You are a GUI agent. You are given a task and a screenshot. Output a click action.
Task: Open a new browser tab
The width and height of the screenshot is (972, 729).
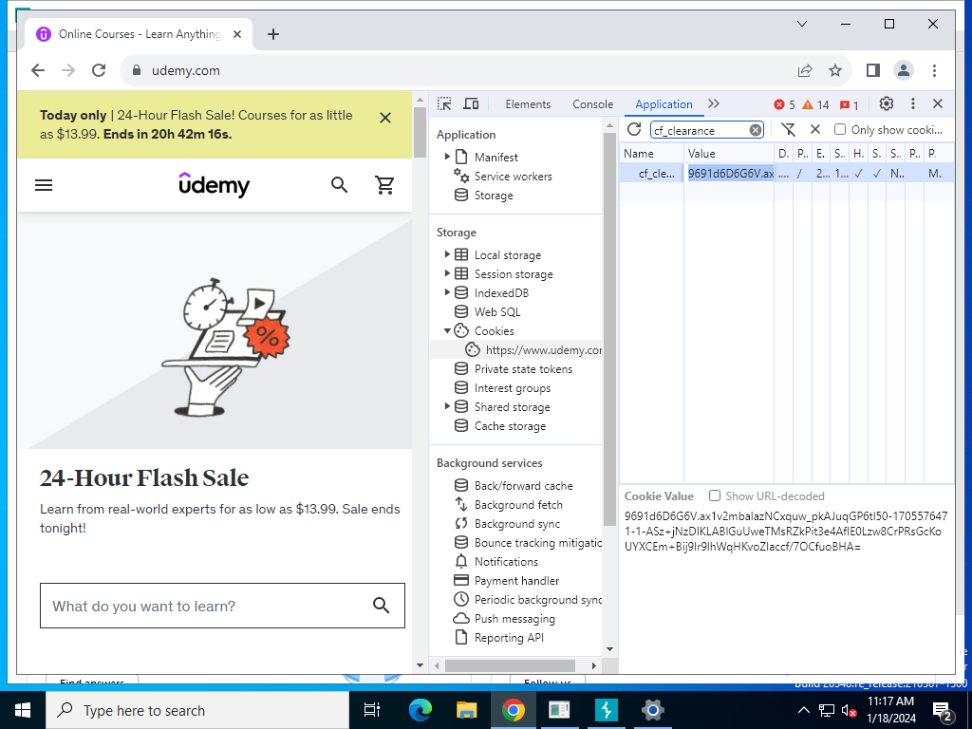point(273,34)
